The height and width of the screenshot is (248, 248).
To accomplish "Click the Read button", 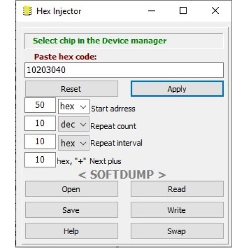I will coord(177,189).
